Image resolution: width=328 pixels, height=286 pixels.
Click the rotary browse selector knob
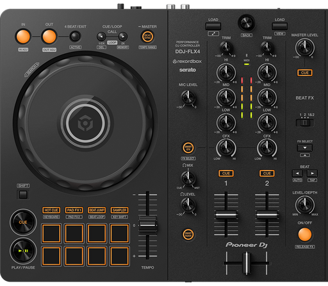pyautogui.click(x=247, y=22)
